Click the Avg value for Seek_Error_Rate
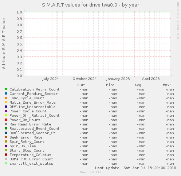The width and height of the screenshot is (181, 176). coord(141,137)
